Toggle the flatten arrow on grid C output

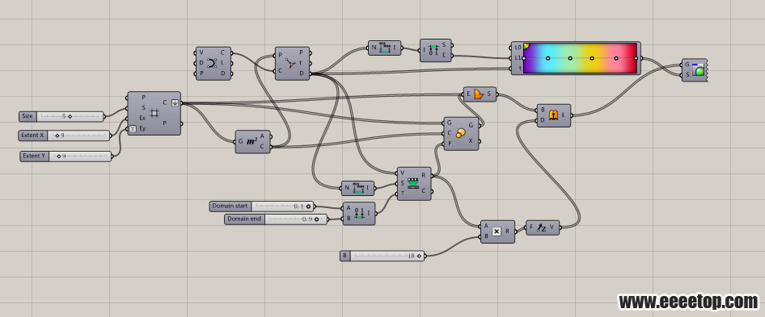click(175, 102)
